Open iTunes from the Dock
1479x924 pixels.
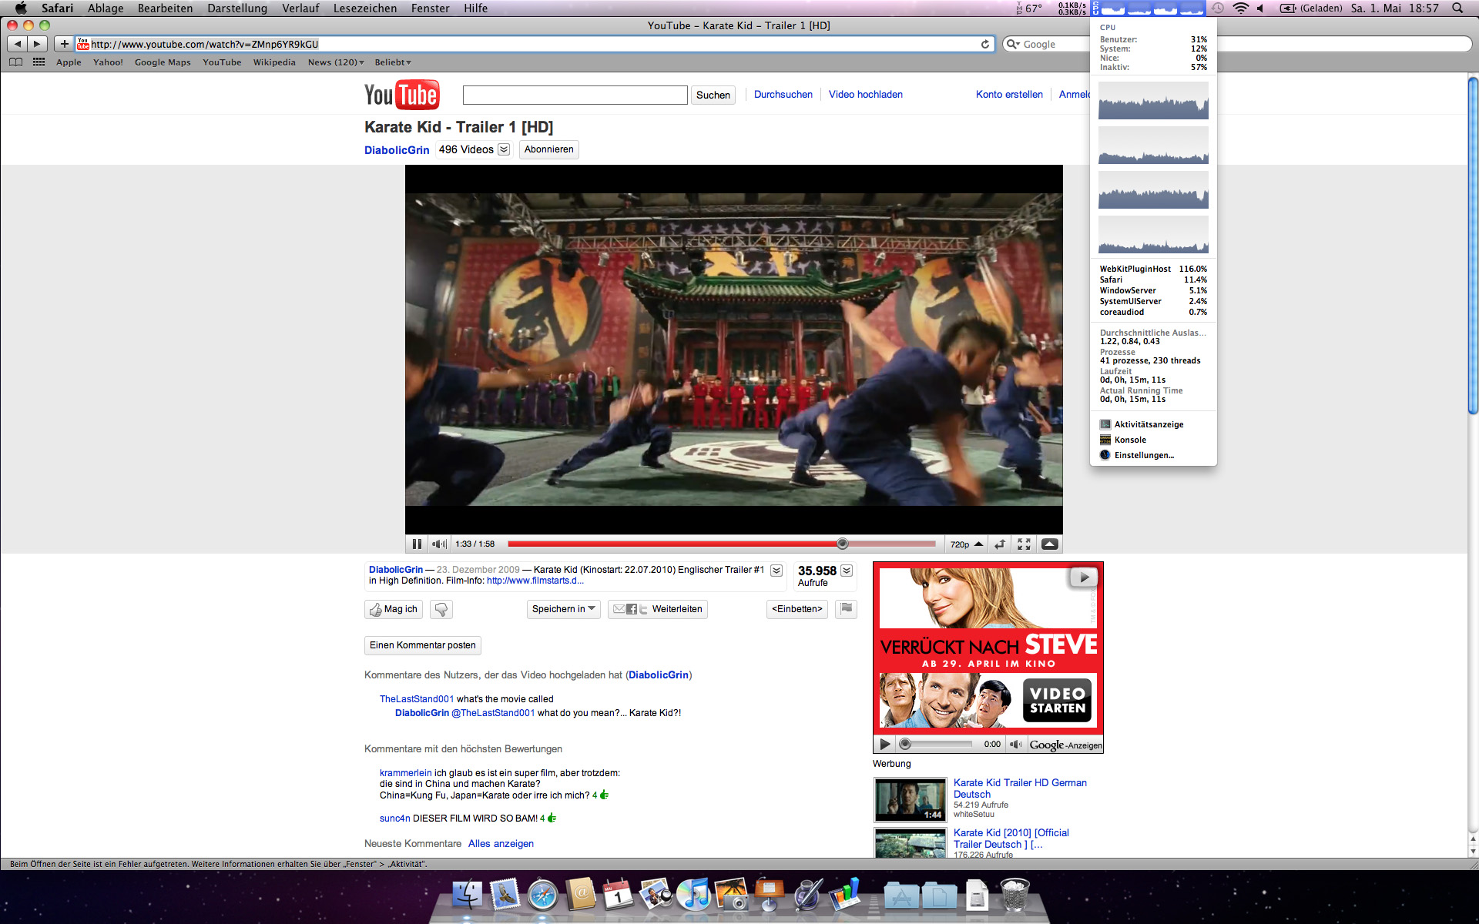click(x=694, y=893)
